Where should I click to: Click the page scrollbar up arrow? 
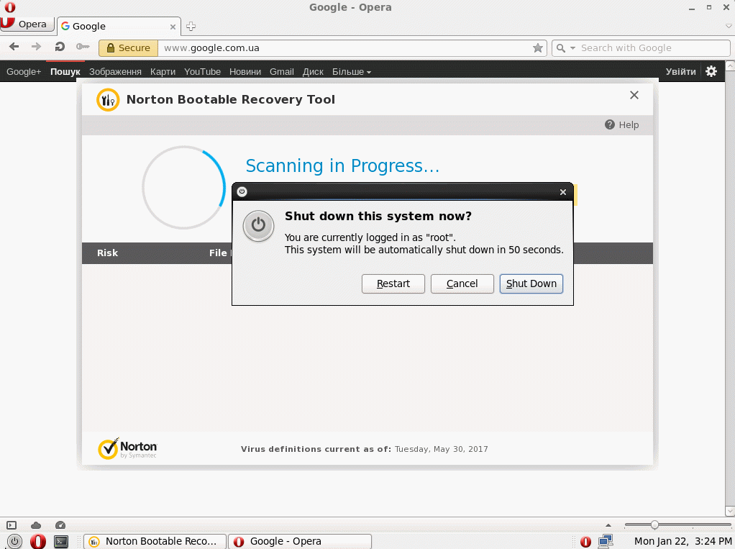tap(730, 65)
